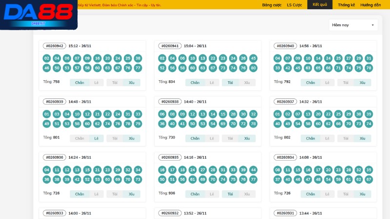
Task: Click draw ID #0260931 badge
Action: pyautogui.click(x=285, y=213)
